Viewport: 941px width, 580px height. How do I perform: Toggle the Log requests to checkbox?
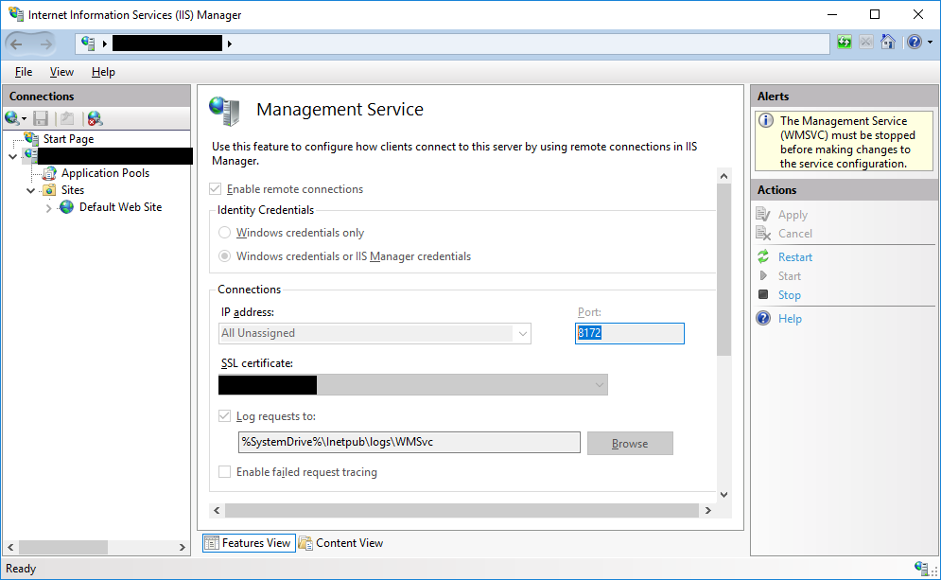coord(224,416)
